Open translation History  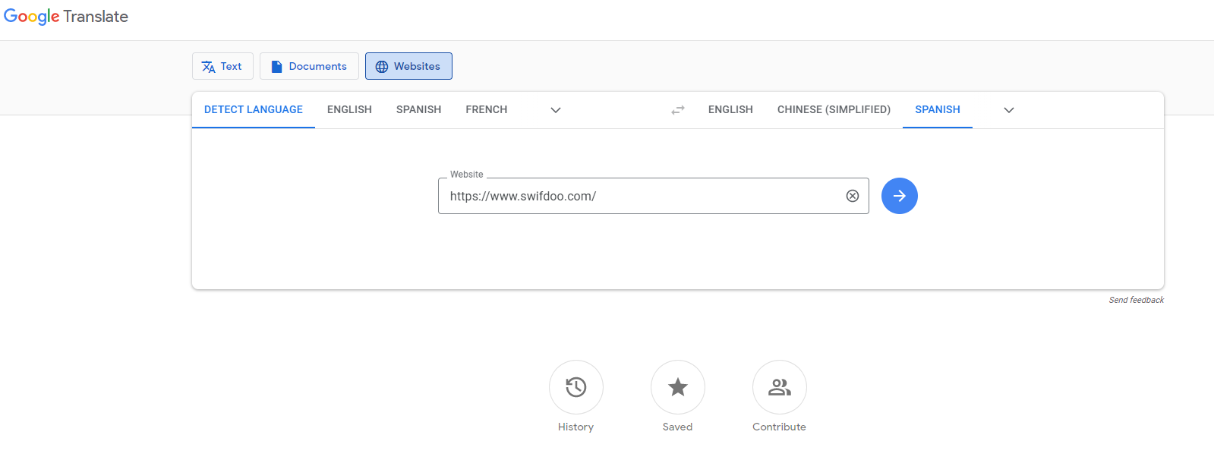click(576, 387)
